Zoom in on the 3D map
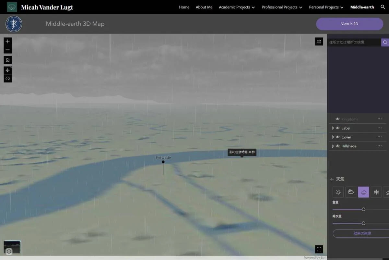The height and width of the screenshot is (260, 389). [x=8, y=42]
